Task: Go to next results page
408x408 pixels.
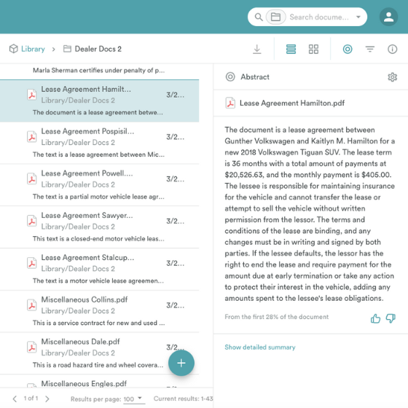Action: coord(47,399)
